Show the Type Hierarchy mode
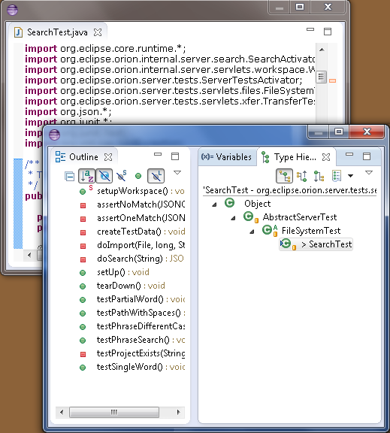Viewport: 390px width, 433px height. click(x=284, y=176)
